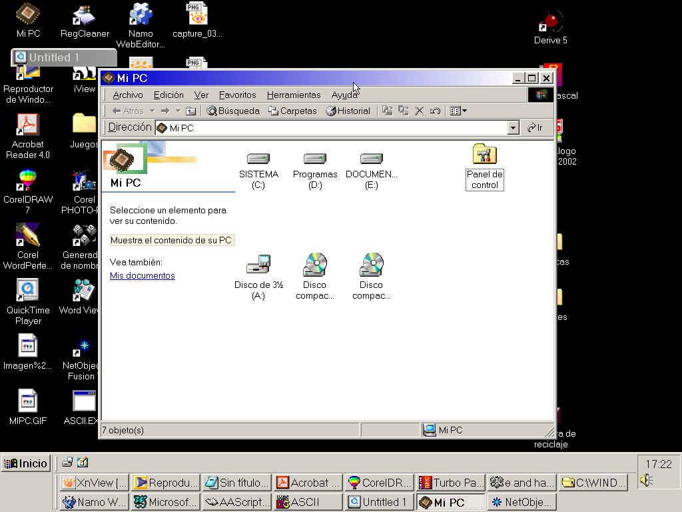Viewport: 682px width, 512px height.
Task: Switch to ASCII taskbar button
Action: [308, 502]
